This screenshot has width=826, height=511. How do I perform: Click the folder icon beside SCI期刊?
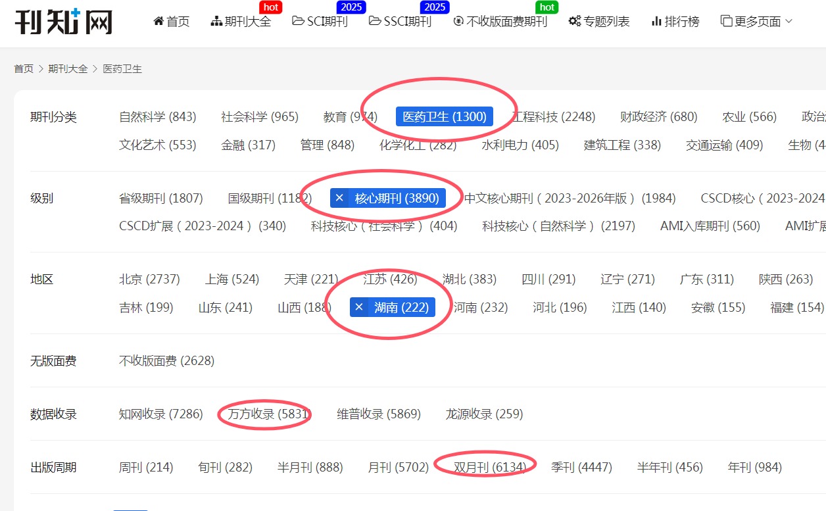point(298,21)
